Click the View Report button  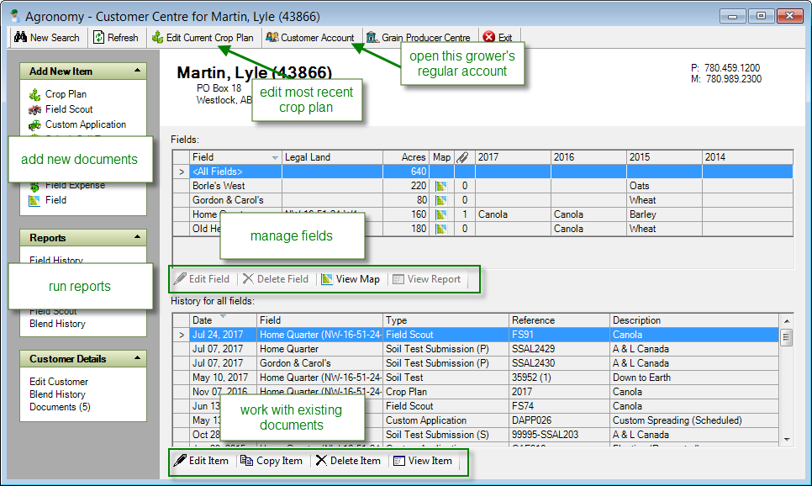point(427,279)
